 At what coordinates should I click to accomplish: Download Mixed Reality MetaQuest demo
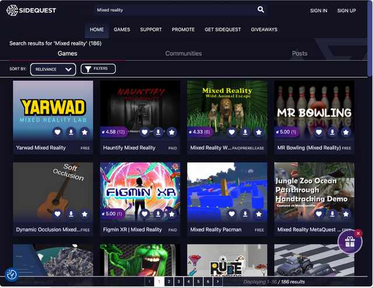[332, 214]
